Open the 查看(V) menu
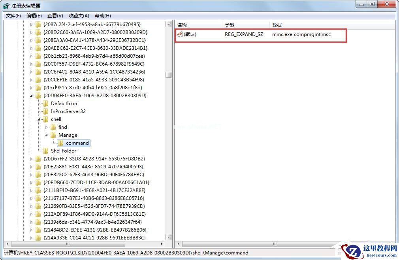The image size is (399, 260). [x=55, y=16]
